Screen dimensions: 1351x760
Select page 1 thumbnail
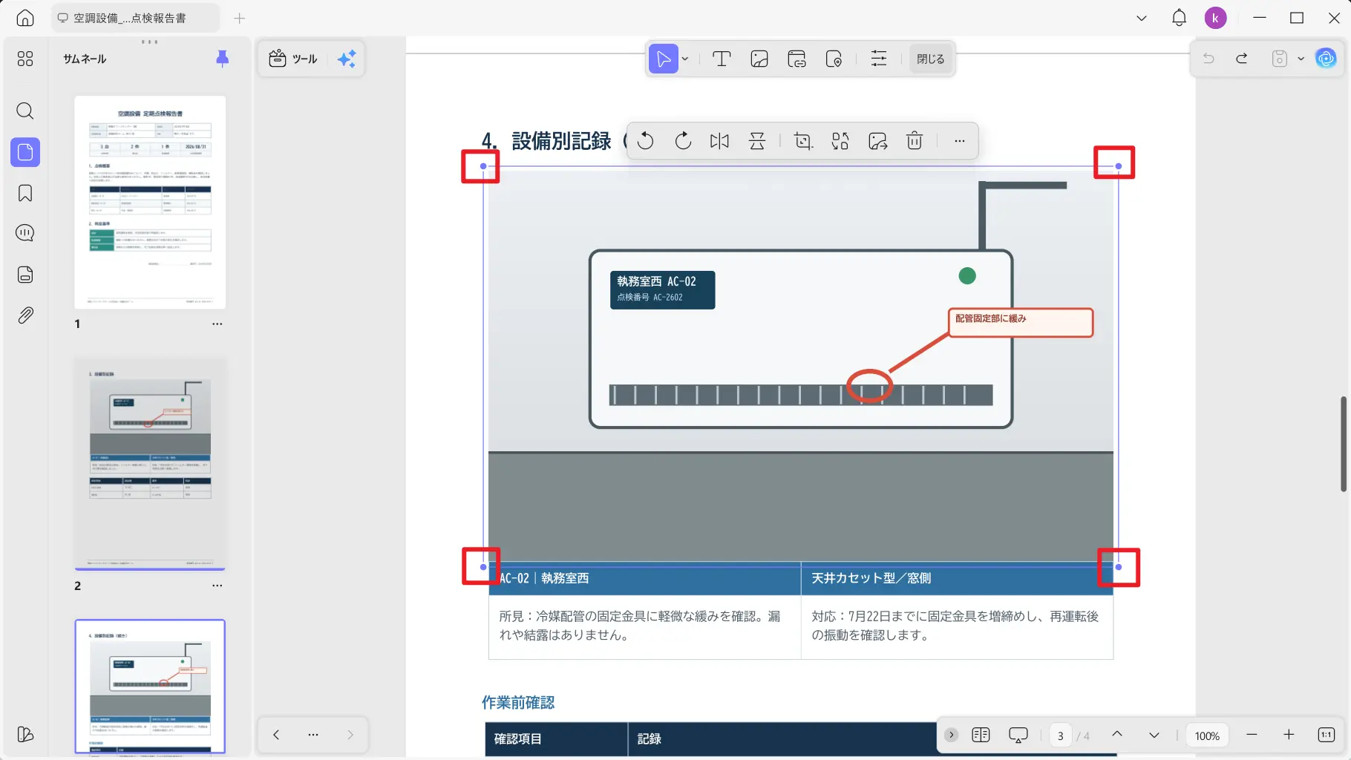click(x=150, y=202)
